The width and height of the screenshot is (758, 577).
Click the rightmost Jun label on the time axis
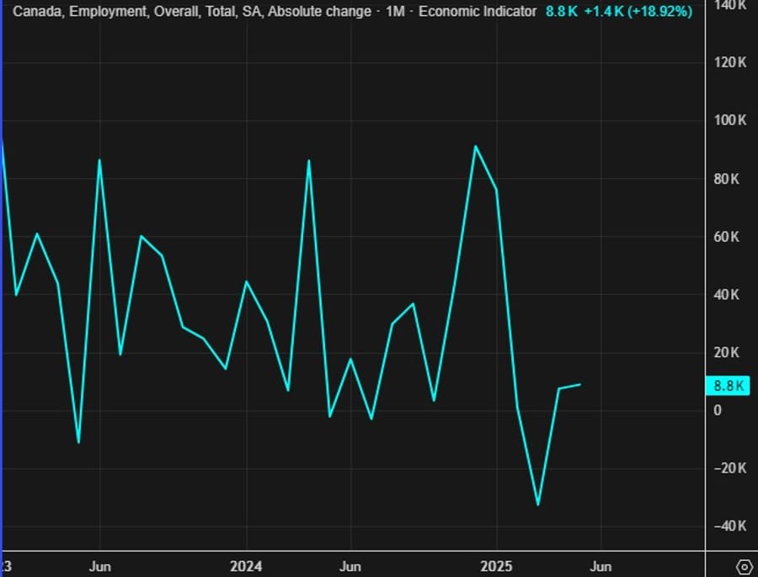[601, 565]
